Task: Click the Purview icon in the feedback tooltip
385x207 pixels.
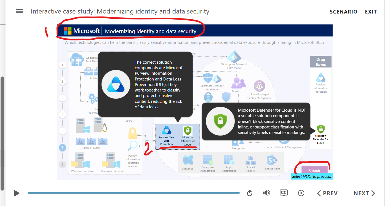Action: [116, 84]
